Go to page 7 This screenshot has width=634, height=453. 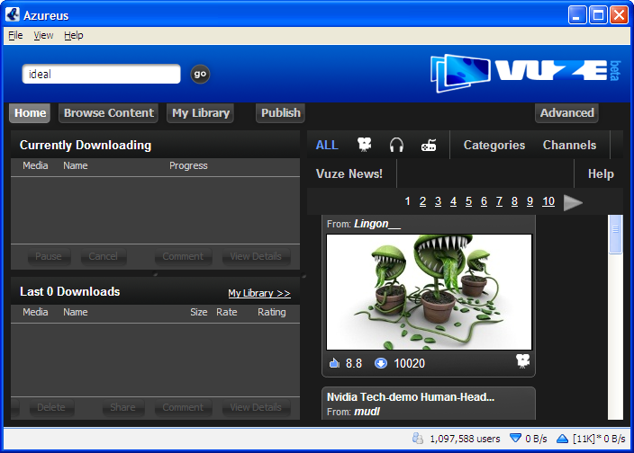point(499,201)
